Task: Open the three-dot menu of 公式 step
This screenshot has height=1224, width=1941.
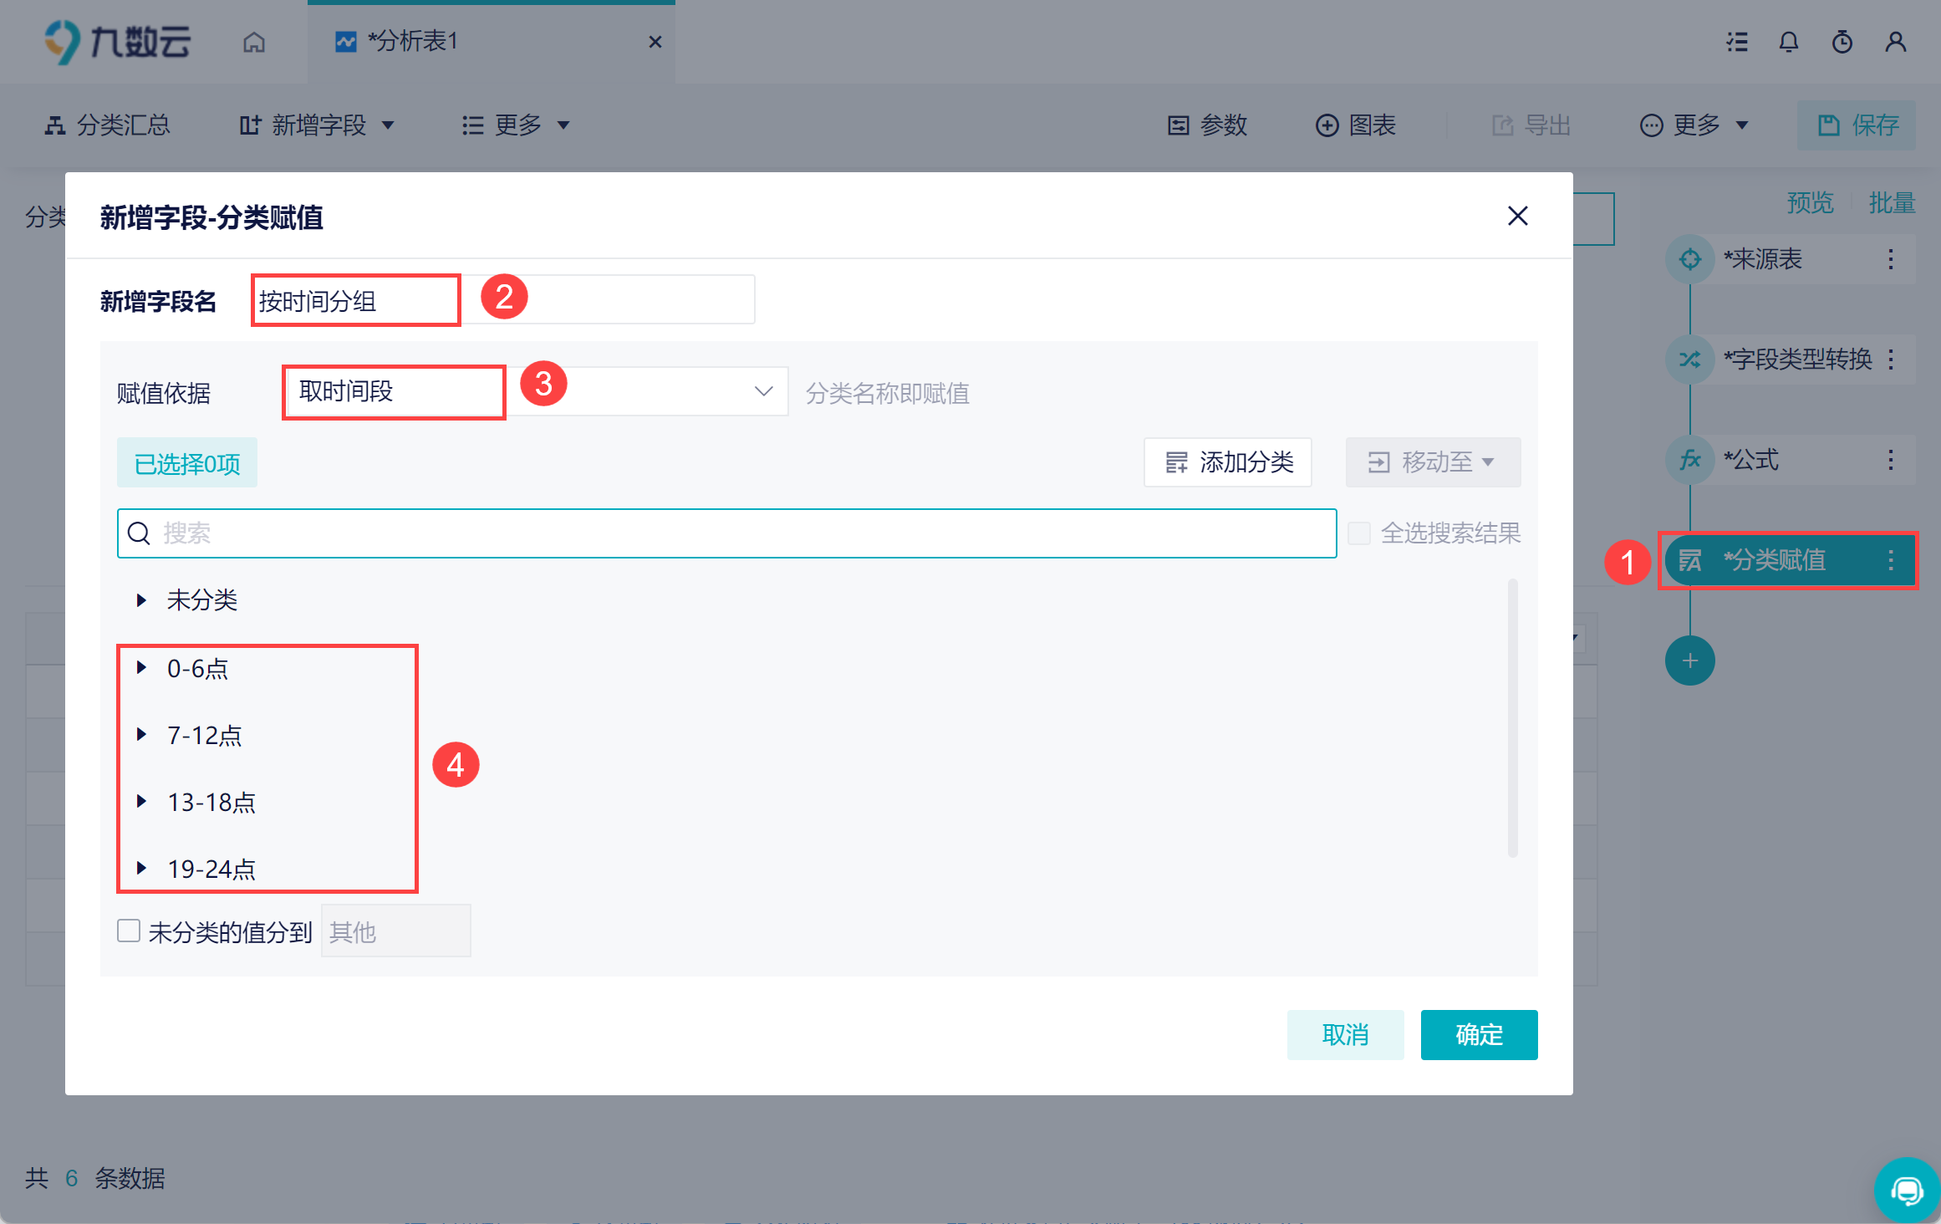Action: 1890,460
